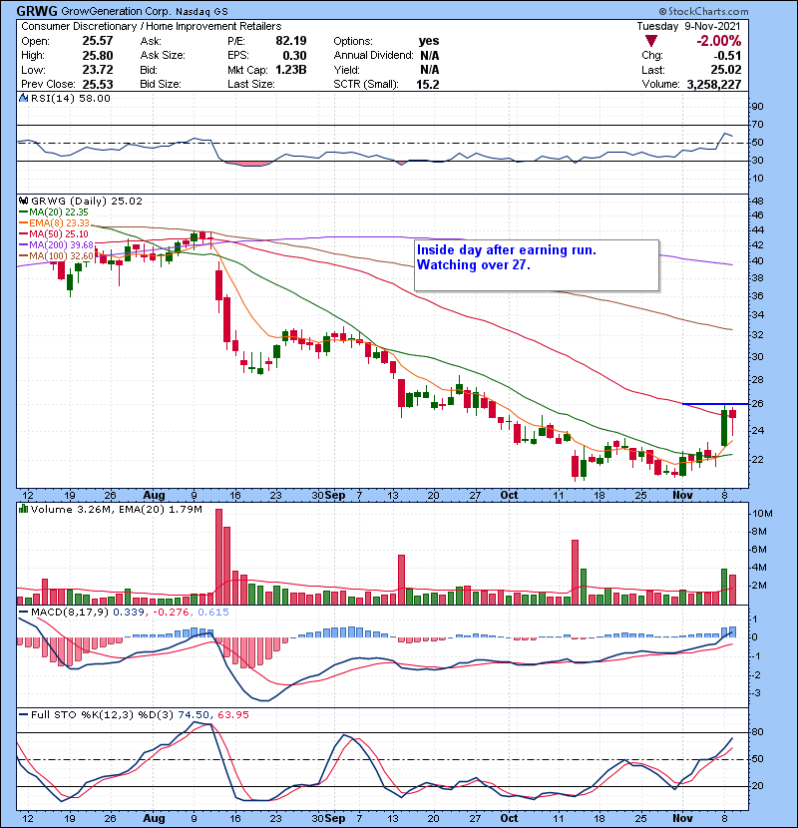Click the P/E value 82.19

pyautogui.click(x=291, y=41)
